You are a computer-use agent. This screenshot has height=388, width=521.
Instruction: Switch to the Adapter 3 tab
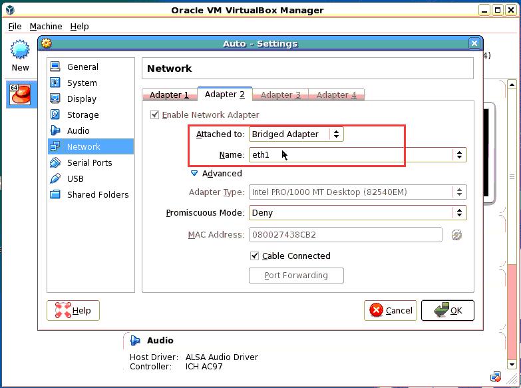tap(280, 95)
